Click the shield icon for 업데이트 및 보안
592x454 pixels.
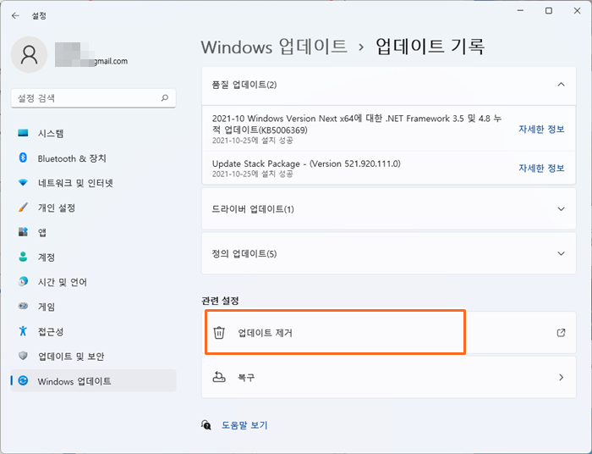(23, 356)
